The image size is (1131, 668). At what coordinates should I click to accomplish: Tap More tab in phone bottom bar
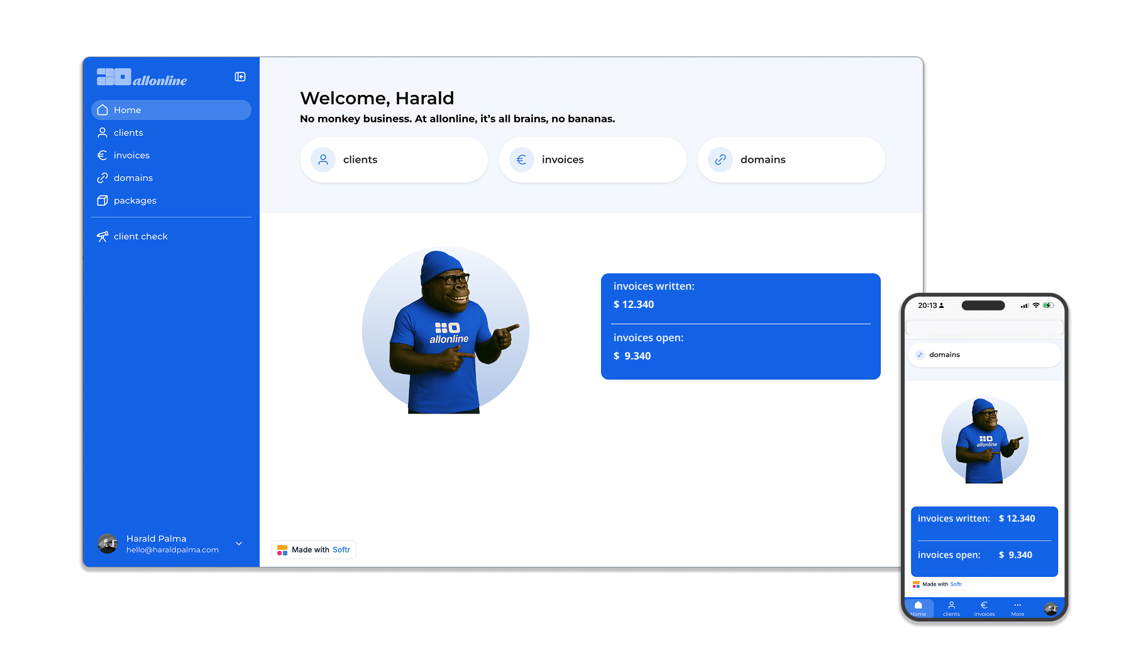coord(1018,608)
